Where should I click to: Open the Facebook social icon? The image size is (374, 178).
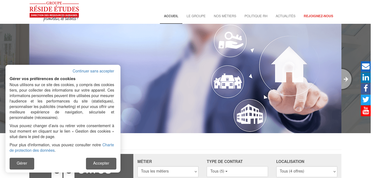pos(366,89)
